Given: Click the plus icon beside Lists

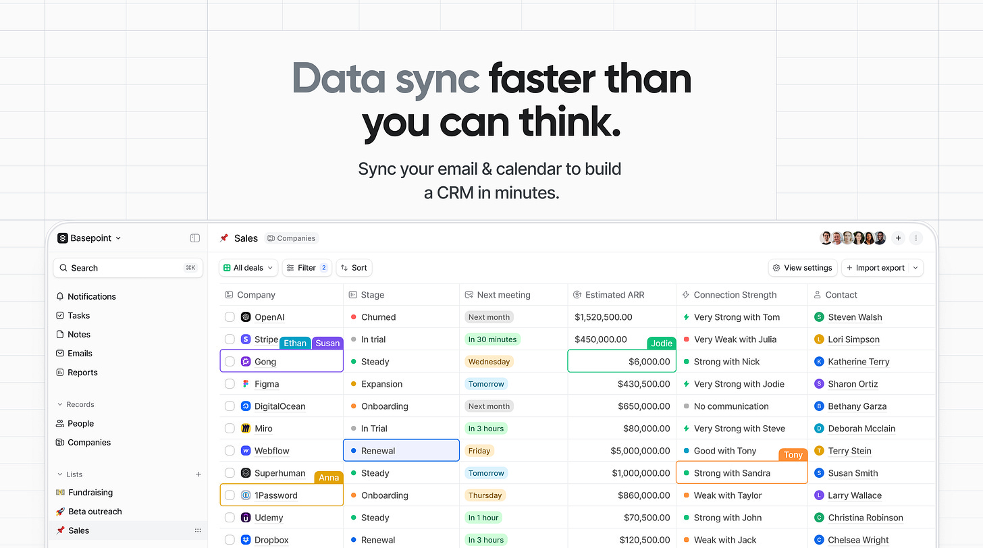Looking at the screenshot, I should [x=198, y=474].
